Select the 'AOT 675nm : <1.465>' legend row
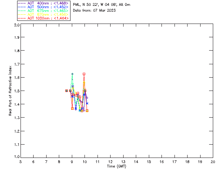 pos(43,11)
